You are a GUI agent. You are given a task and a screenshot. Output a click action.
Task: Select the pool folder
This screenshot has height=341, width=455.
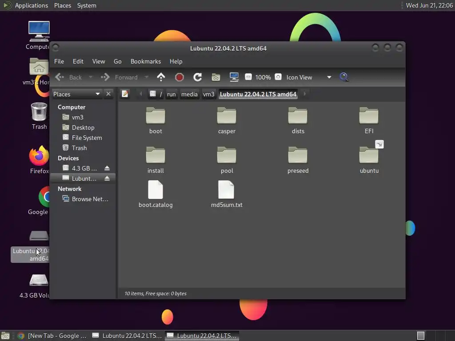(x=227, y=160)
